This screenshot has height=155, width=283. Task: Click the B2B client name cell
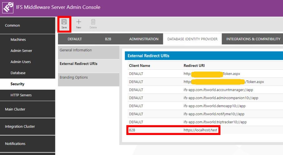click(x=132, y=130)
